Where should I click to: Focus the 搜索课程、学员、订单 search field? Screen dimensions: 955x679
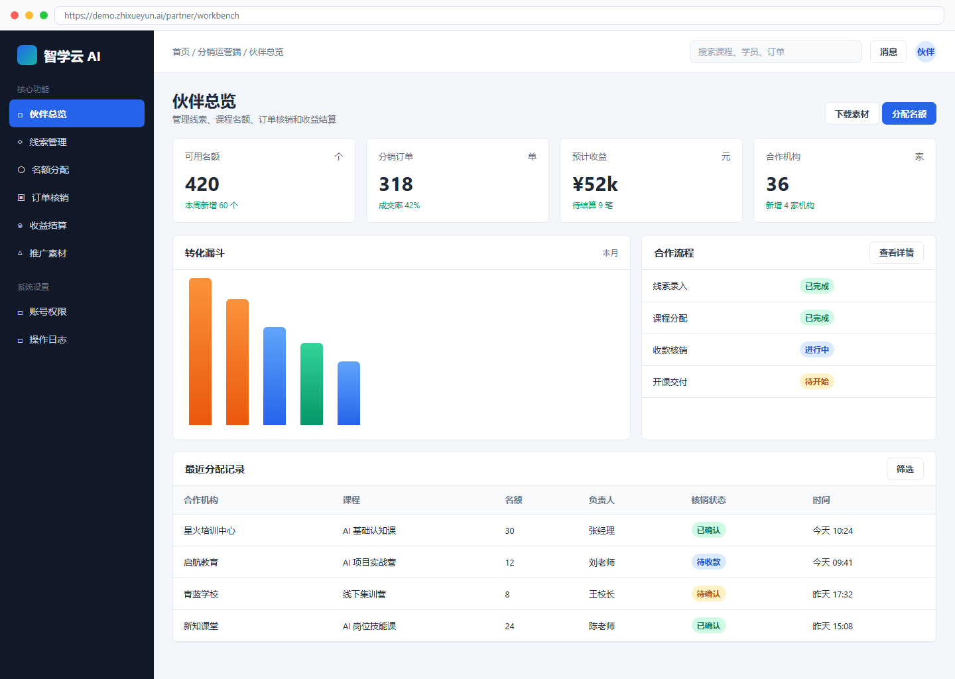pos(776,52)
